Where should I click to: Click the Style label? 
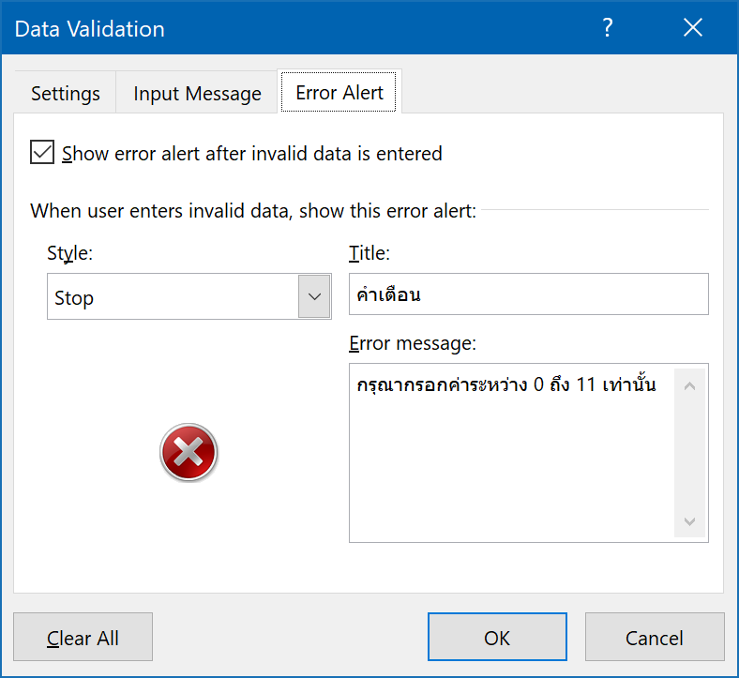69,253
